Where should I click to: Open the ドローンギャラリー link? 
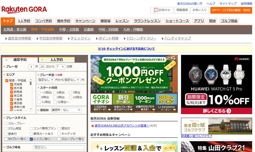(141, 38)
